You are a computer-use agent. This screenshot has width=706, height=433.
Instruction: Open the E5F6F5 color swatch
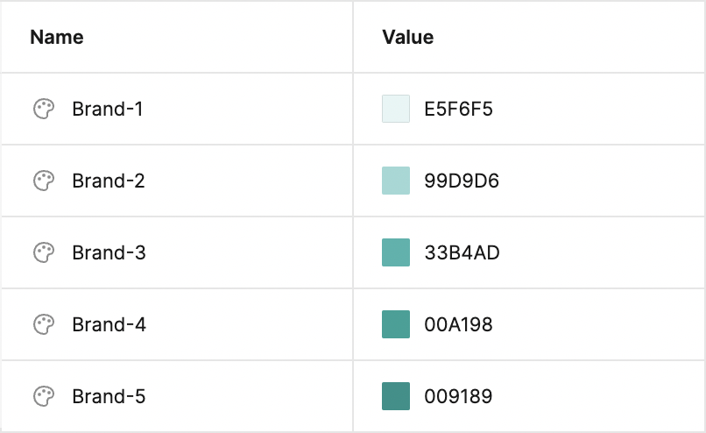pos(396,110)
